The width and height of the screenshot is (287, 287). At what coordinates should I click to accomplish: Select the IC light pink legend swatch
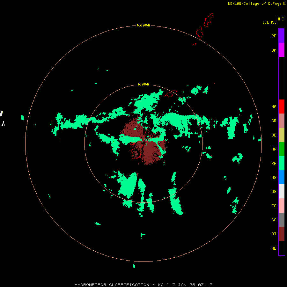[282, 206]
